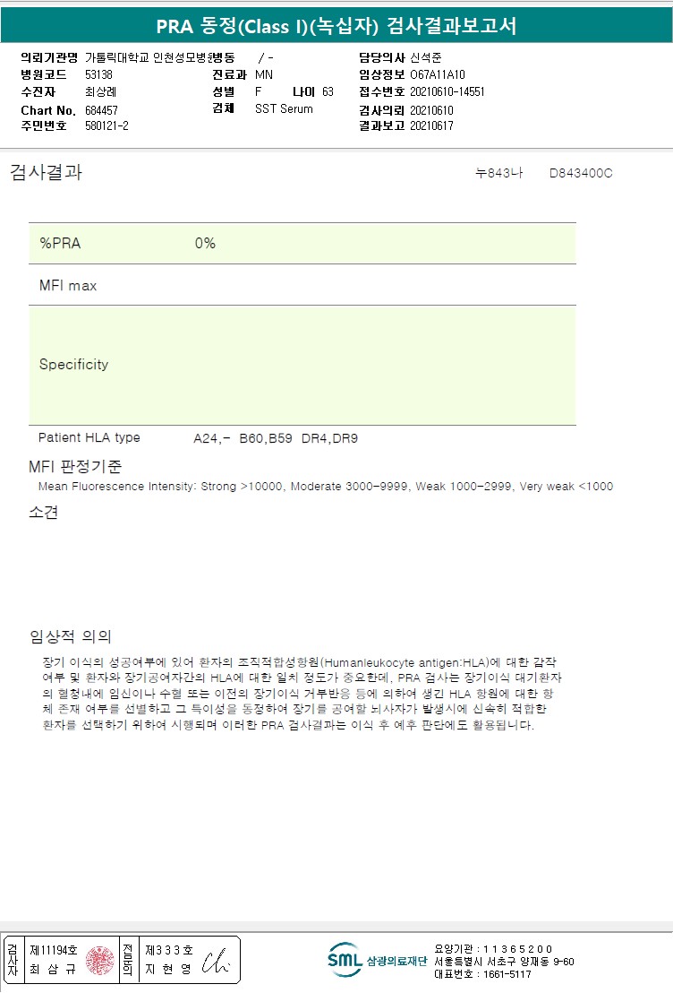673x993 pixels.
Task: Click the inspector license number 제11194호
Action: (x=54, y=950)
